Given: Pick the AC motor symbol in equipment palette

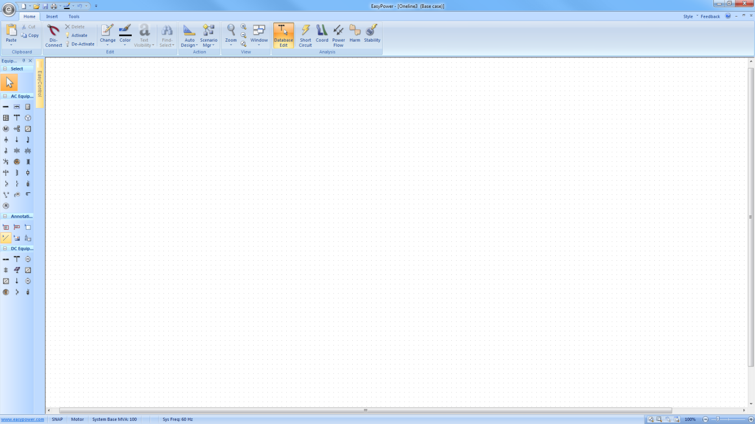Looking at the screenshot, I should pyautogui.click(x=6, y=129).
